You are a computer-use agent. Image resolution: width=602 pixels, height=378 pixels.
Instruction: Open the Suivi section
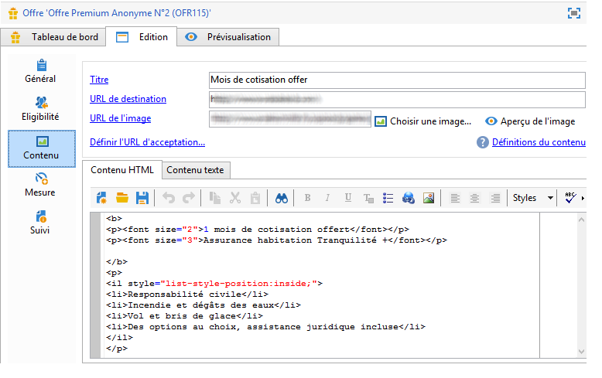coord(41,223)
